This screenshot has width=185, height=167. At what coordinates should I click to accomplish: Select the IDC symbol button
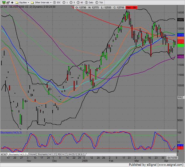57,3
